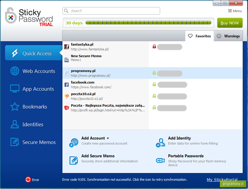This screenshot has width=248, height=189.
Task: Click the Secure Memos sidebar label
Action: pyautogui.click(x=39, y=142)
